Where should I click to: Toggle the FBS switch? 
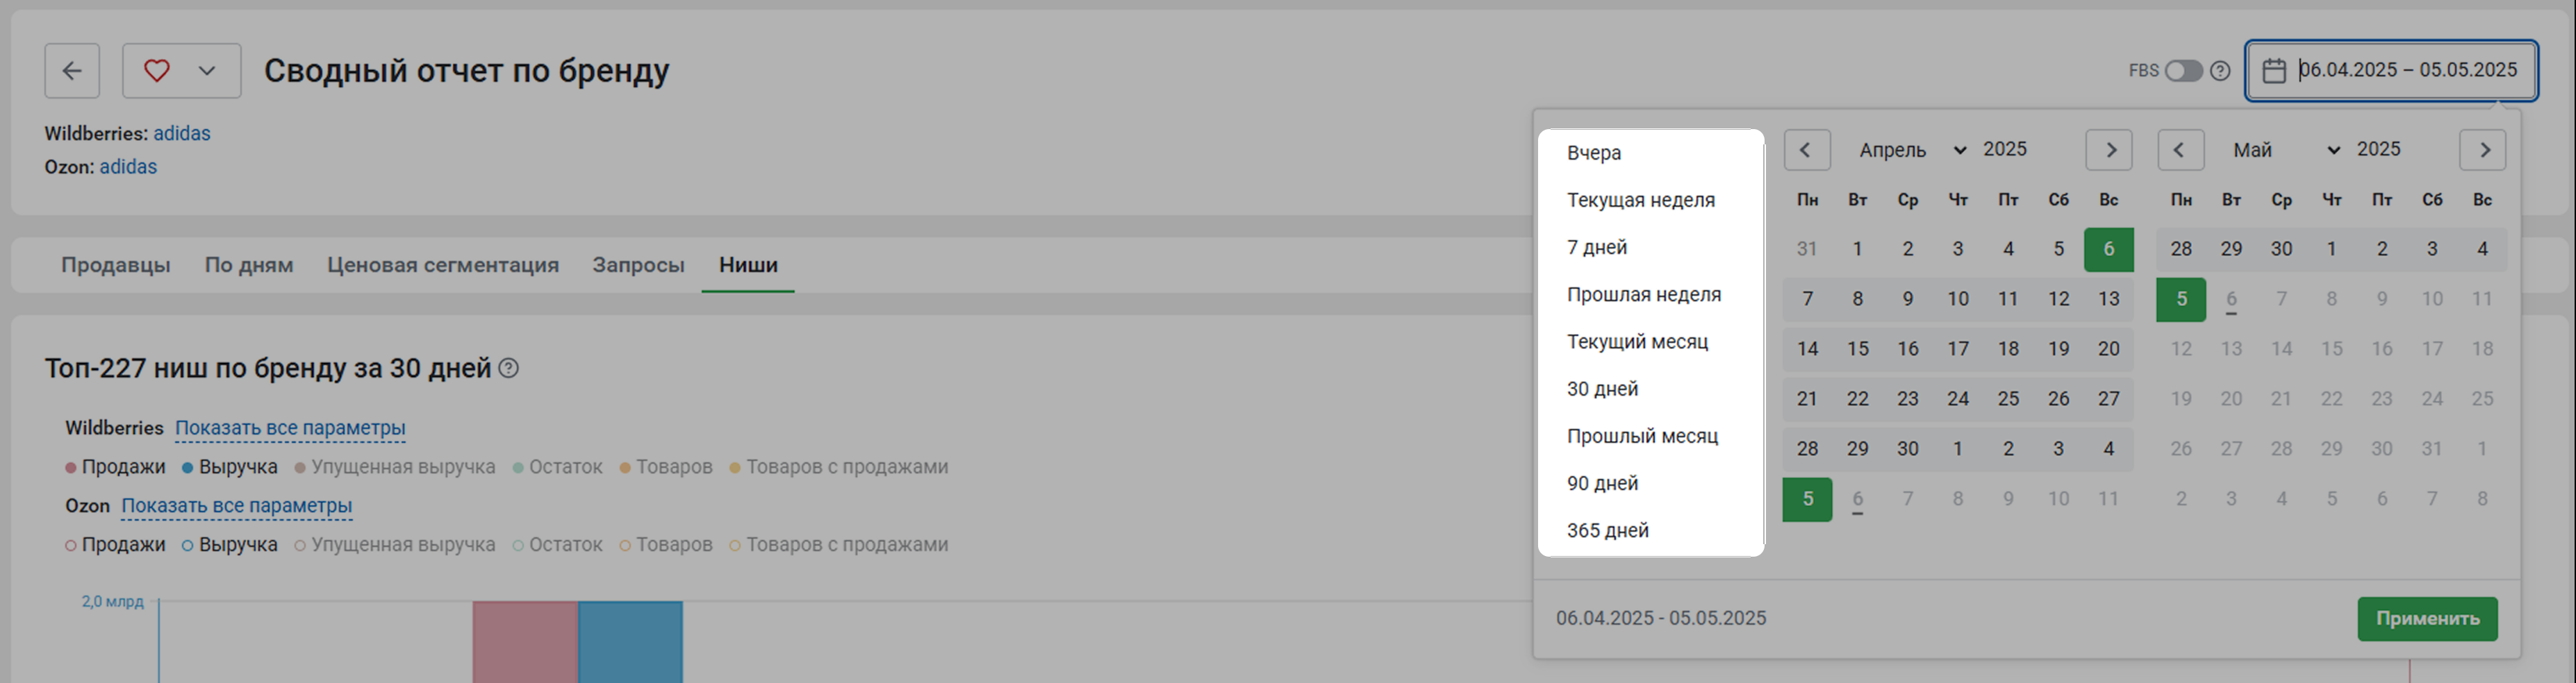pos(2183,71)
